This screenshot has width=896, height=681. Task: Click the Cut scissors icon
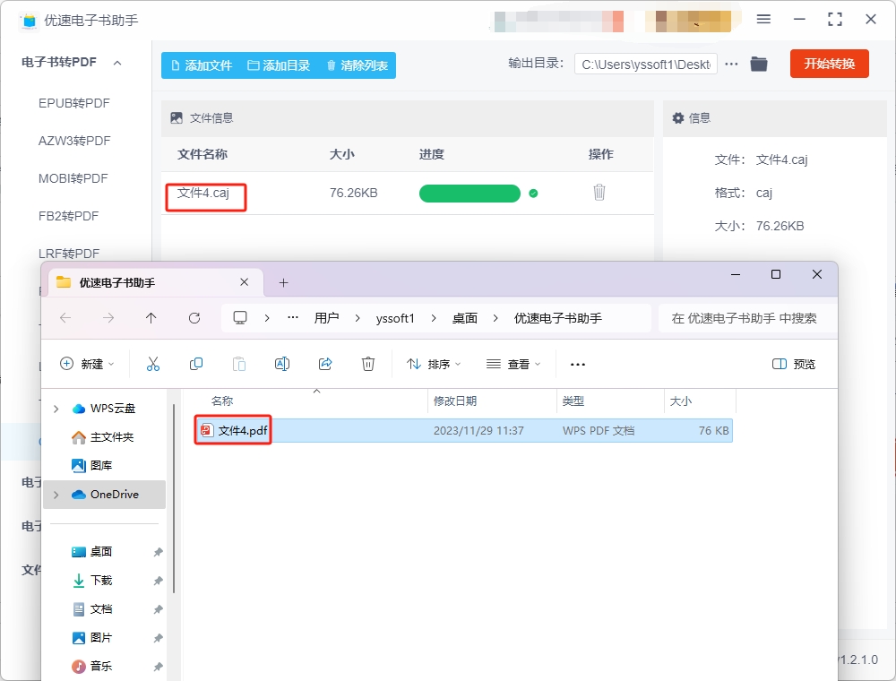pyautogui.click(x=153, y=364)
